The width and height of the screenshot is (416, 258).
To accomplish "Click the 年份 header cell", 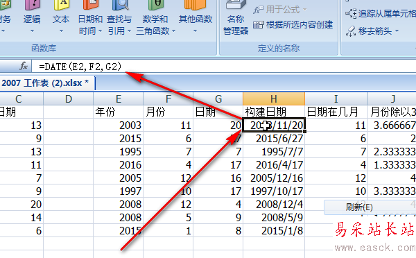I will [119, 112].
